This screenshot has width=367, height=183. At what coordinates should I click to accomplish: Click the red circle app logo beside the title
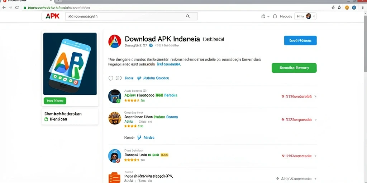click(115, 41)
